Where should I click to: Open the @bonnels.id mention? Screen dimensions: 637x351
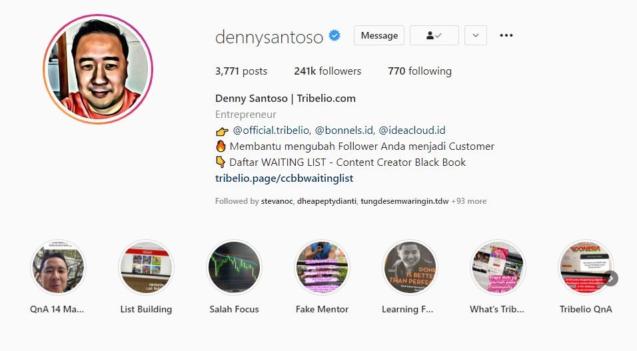click(x=344, y=131)
